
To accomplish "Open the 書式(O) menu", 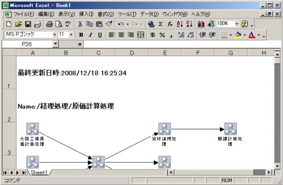I will (x=105, y=14).
